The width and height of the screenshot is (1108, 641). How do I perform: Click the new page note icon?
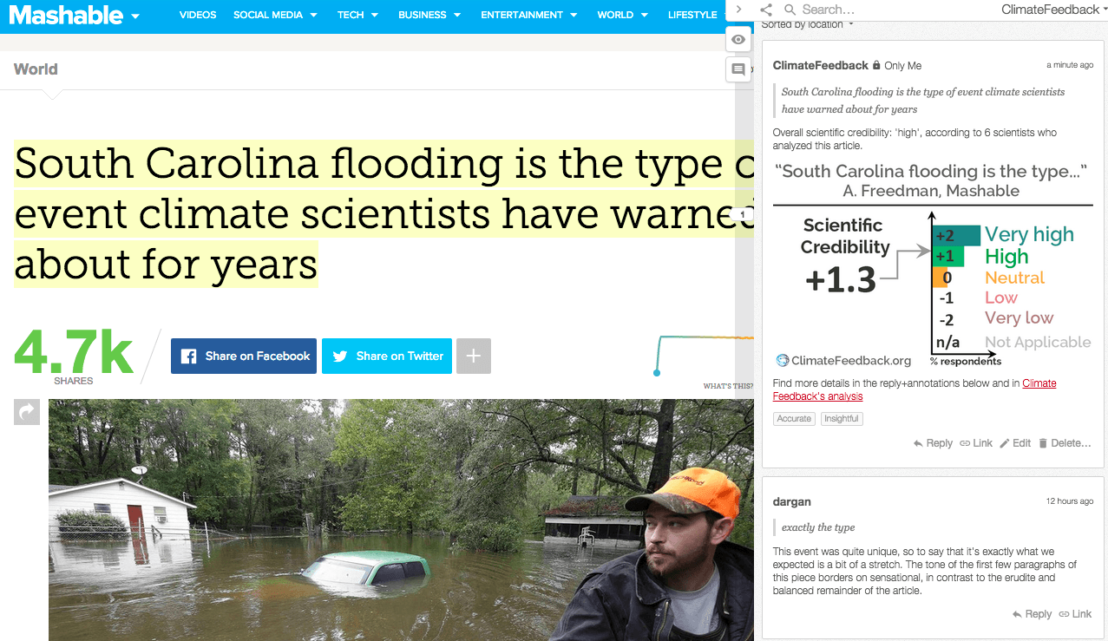point(738,69)
